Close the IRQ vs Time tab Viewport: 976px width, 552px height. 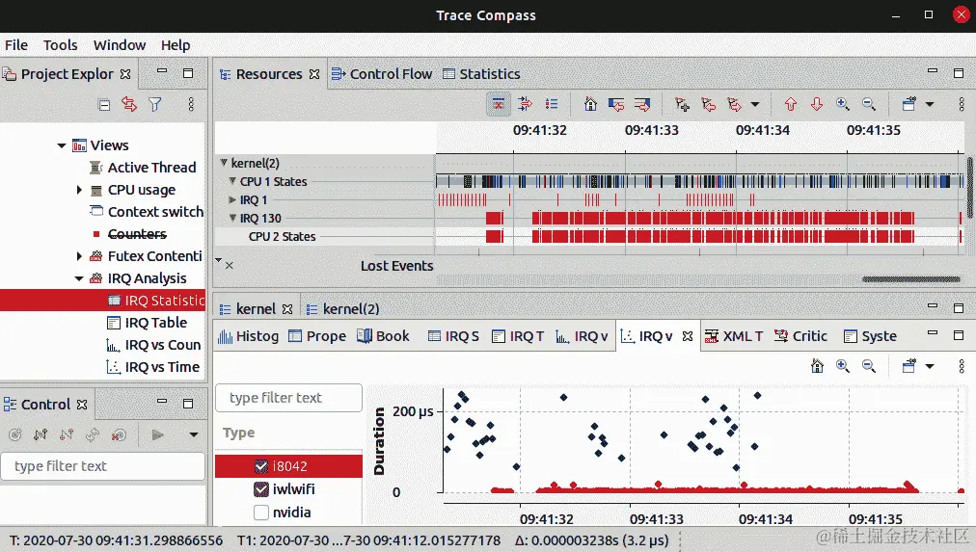coord(688,336)
